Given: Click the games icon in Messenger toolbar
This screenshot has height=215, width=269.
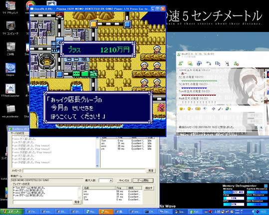Looking at the screenshot, I should [227, 63].
